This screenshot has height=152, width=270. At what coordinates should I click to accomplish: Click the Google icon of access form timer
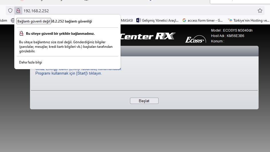(184, 20)
